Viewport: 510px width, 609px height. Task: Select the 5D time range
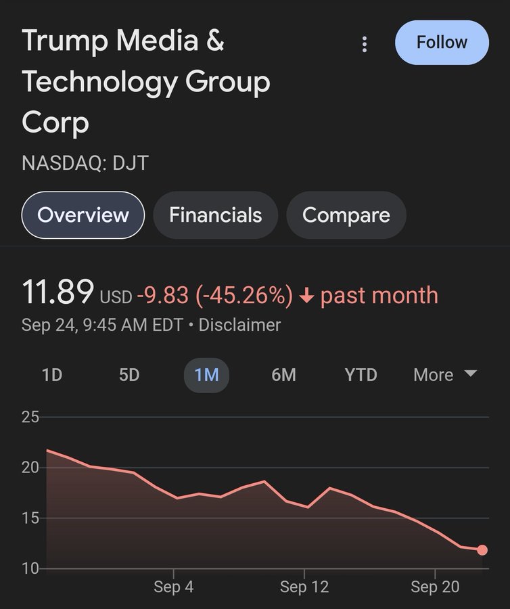click(x=129, y=375)
